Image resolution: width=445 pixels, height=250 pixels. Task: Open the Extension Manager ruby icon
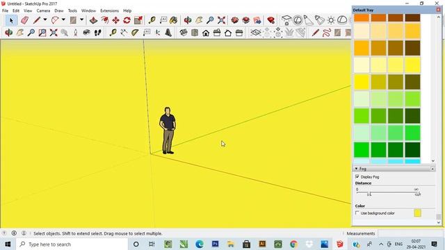click(271, 20)
